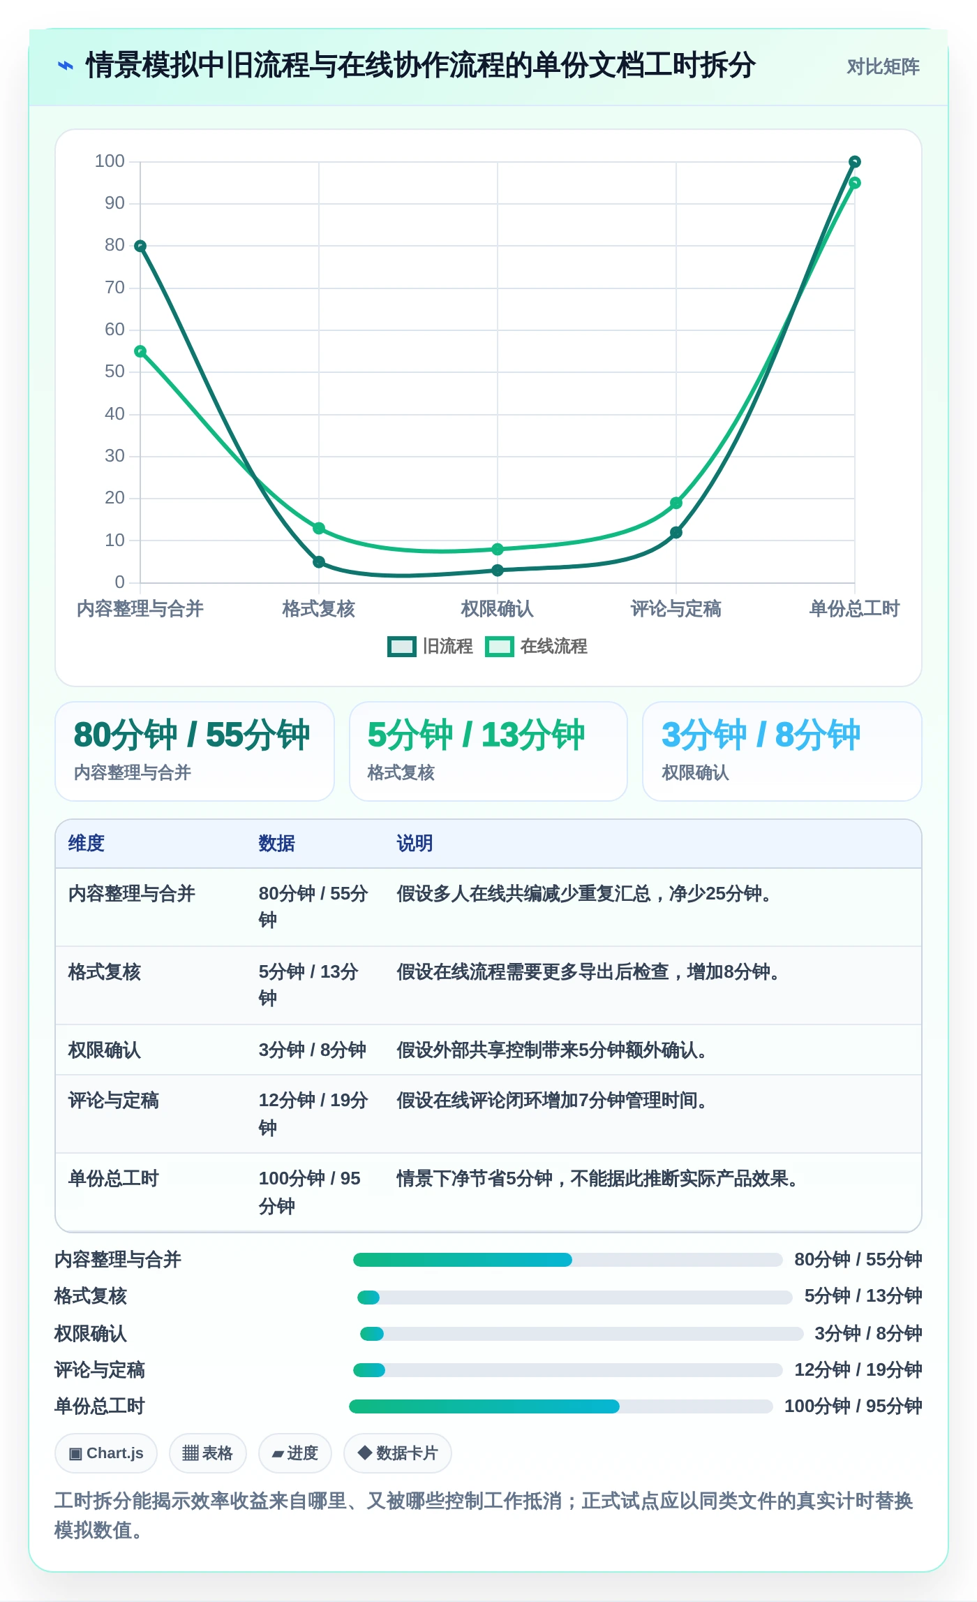Click table cell 5分钟 / 13分钟
This screenshot has width=977, height=1602.
tap(308, 985)
